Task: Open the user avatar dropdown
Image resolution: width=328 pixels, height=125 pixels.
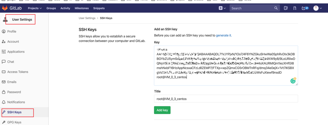Action: click(317, 8)
